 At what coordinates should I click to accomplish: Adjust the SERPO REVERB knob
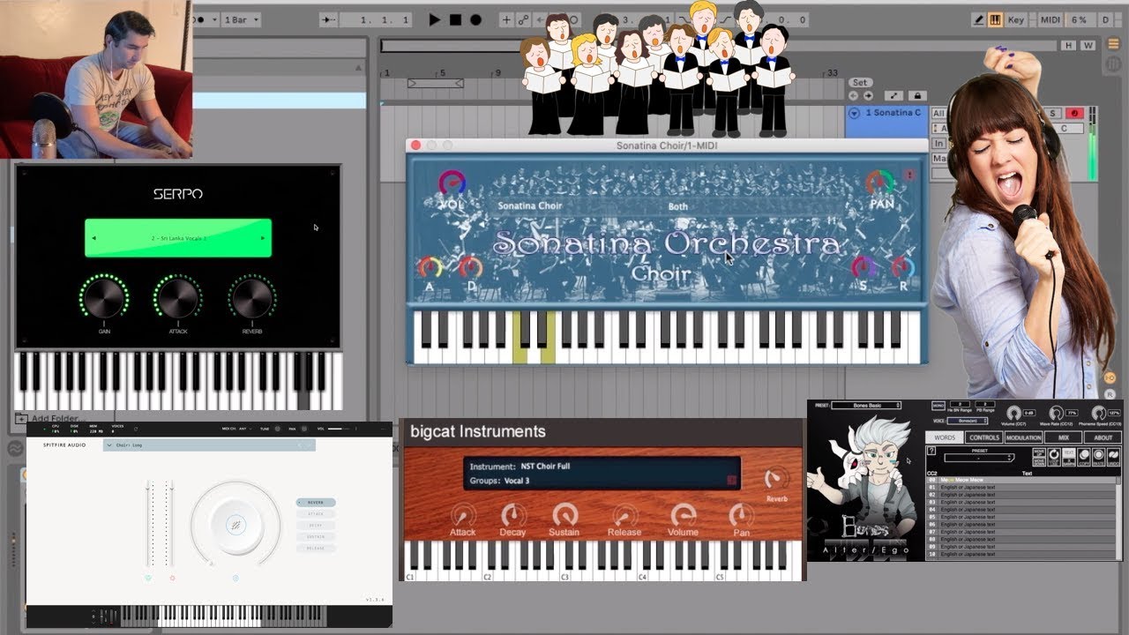(x=252, y=298)
